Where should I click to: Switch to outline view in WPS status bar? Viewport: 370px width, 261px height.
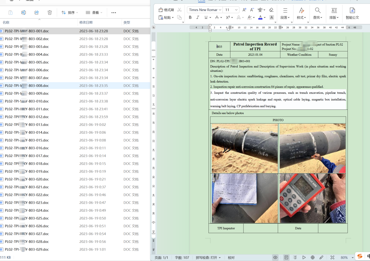click(295, 257)
